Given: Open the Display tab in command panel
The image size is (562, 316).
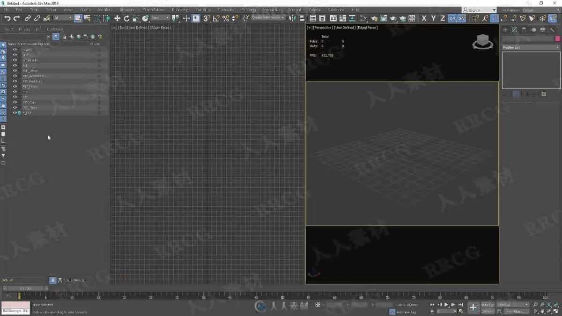Looking at the screenshot, I should pyautogui.click(x=543, y=29).
